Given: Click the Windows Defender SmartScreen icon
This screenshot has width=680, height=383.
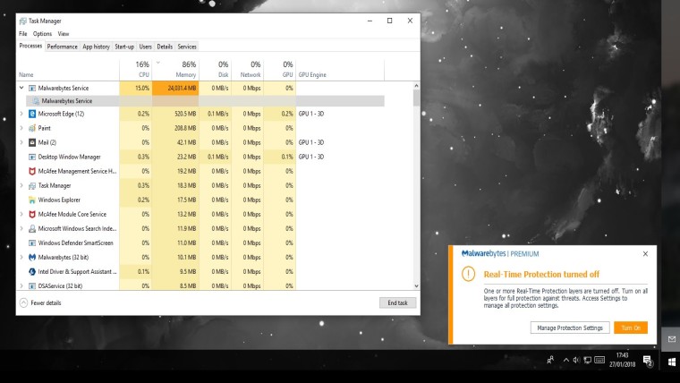Looking at the screenshot, I should tap(32, 243).
